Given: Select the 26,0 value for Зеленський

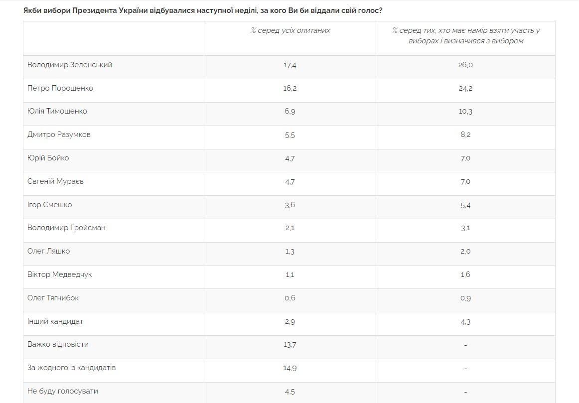Looking at the screenshot, I should tap(465, 65).
